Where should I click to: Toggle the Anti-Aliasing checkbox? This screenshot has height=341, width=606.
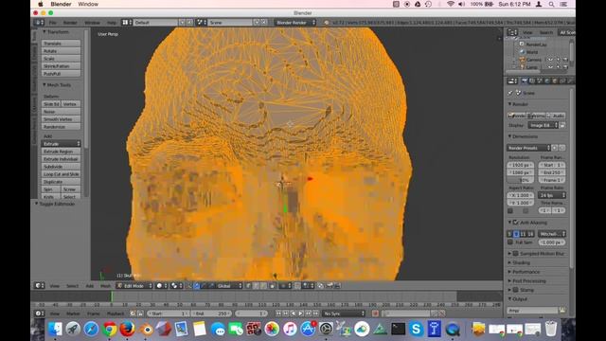point(515,223)
